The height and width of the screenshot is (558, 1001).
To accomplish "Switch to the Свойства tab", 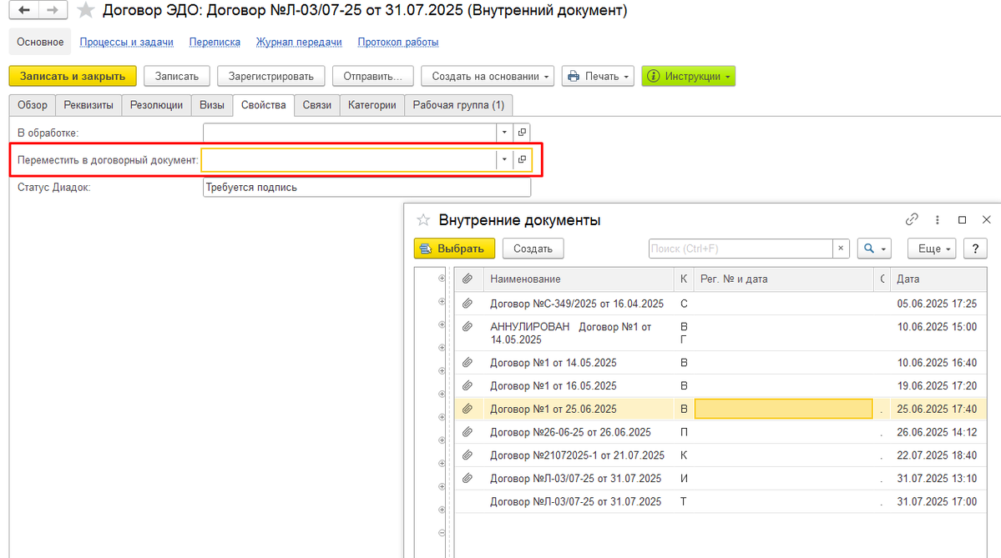I will click(264, 105).
